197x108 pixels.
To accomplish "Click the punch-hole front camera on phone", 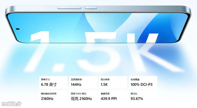I will (x=18, y=29).
